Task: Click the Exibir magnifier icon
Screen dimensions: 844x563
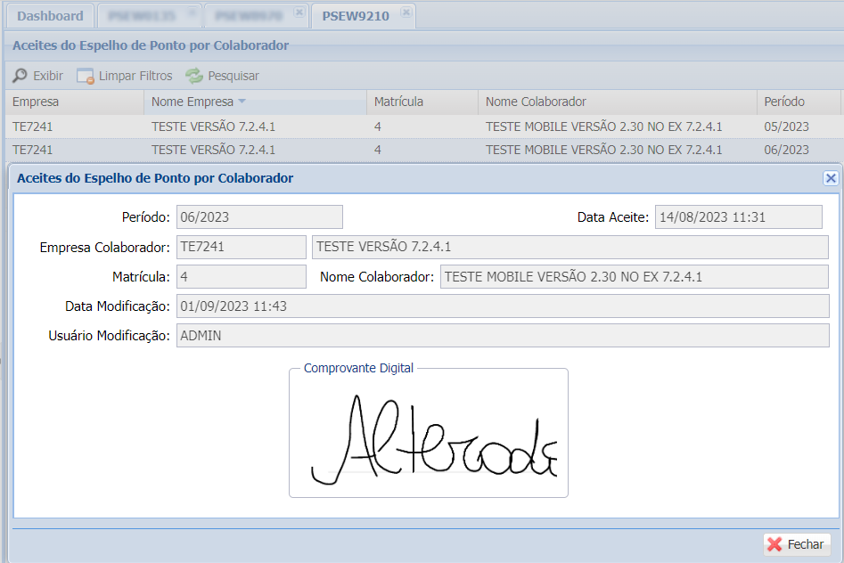Action: click(20, 76)
